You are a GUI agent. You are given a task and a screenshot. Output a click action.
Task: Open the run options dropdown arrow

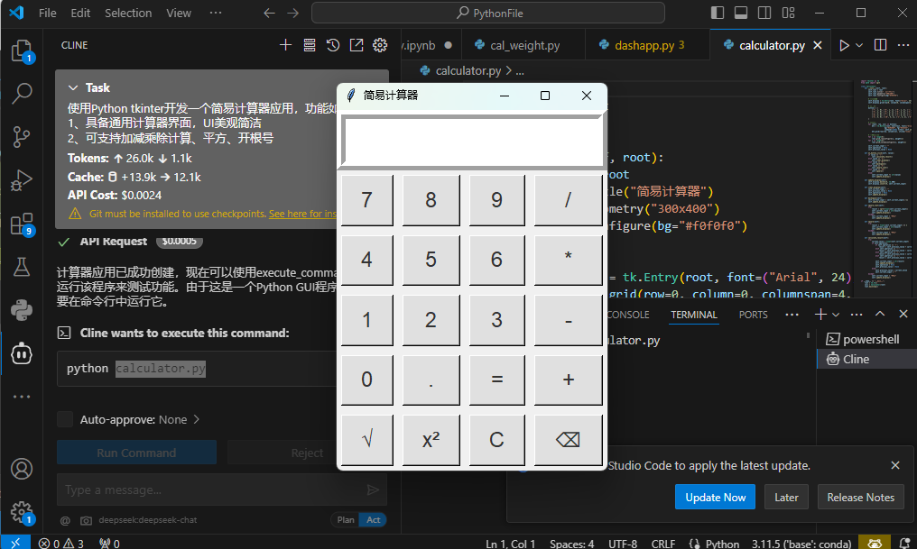point(859,45)
